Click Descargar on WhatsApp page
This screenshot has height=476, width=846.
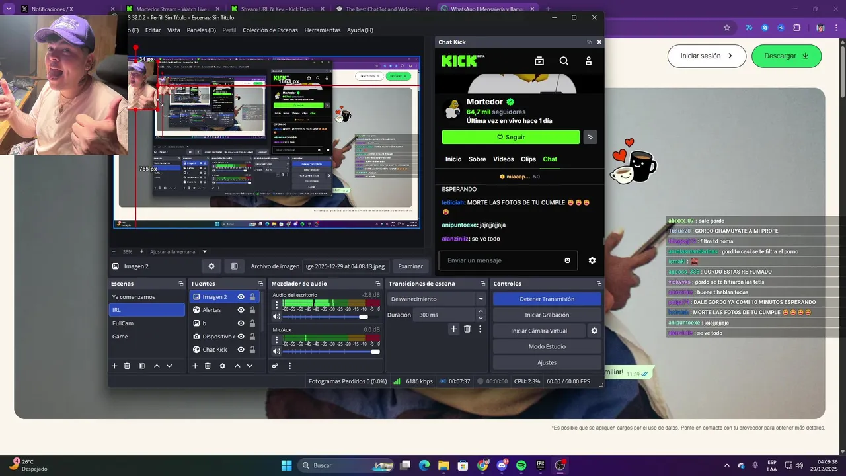pos(786,56)
